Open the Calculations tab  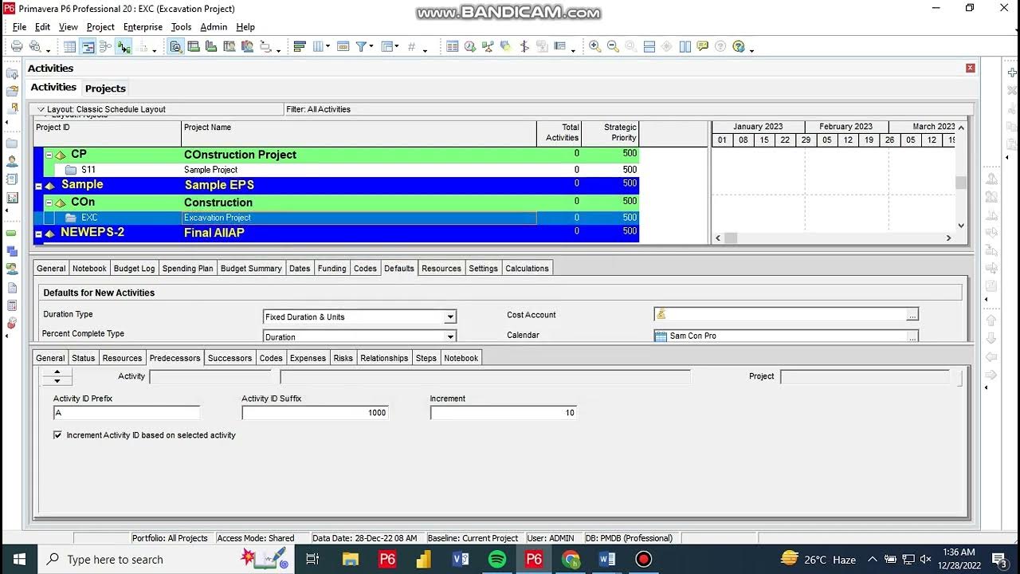[x=527, y=269]
